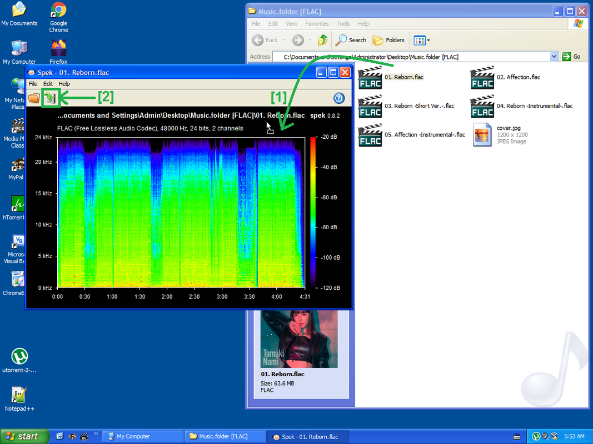The height and width of the screenshot is (444, 593).
Task: Switch to Spek - 01. Reborn.flac taskbar button
Action: (307, 437)
